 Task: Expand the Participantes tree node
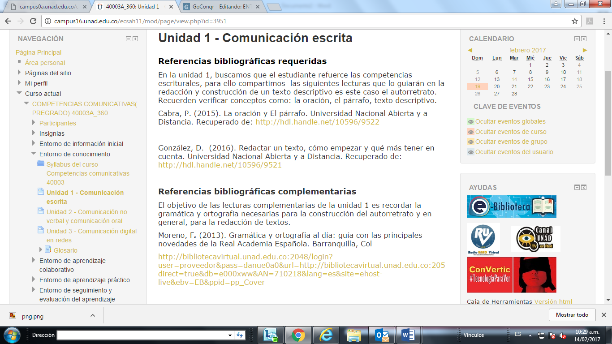(x=34, y=123)
